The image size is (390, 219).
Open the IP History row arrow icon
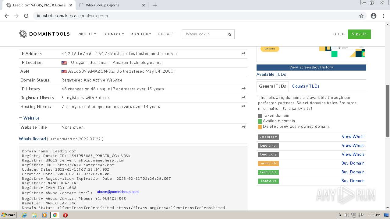pos(243,89)
